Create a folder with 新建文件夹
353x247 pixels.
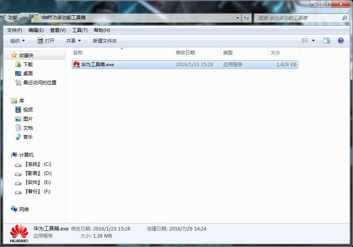(x=105, y=41)
